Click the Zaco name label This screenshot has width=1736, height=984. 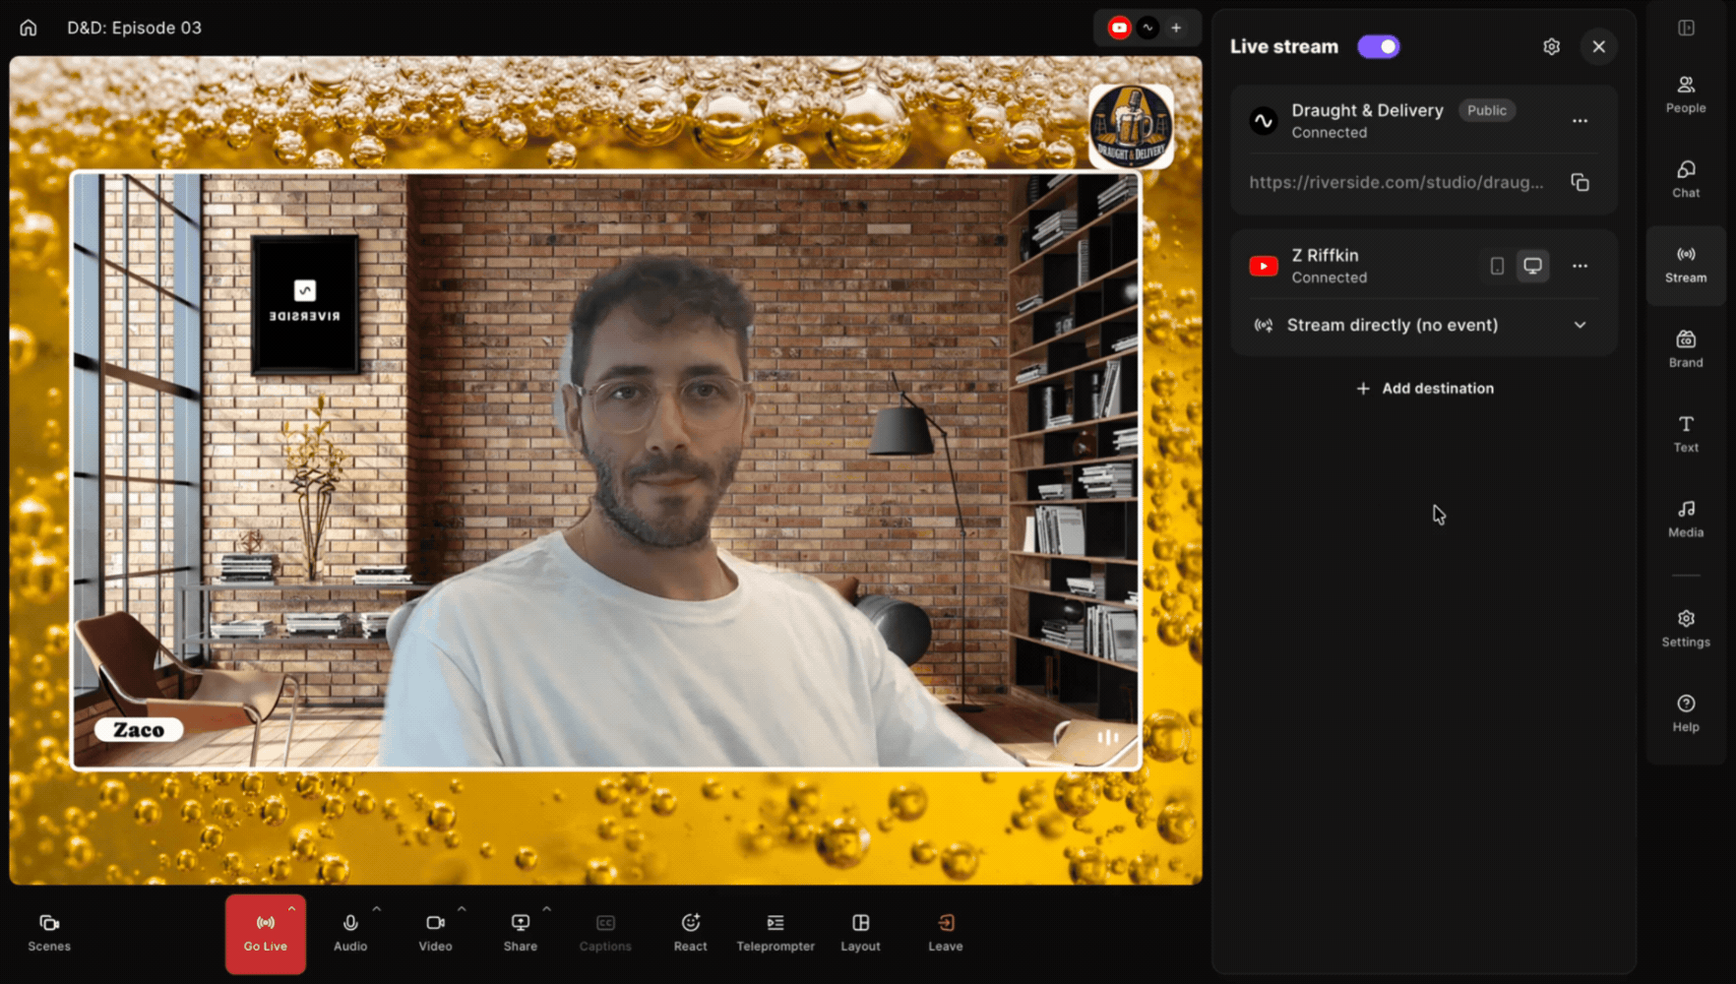point(139,730)
